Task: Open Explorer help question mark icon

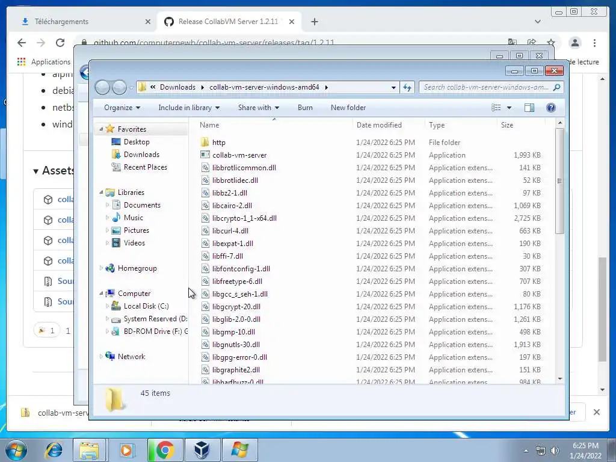Action: [551, 108]
